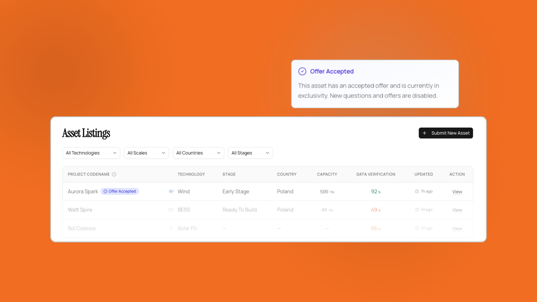This screenshot has width=537, height=302.
Task: View the Sol Cosmos asset details
Action: click(x=457, y=228)
